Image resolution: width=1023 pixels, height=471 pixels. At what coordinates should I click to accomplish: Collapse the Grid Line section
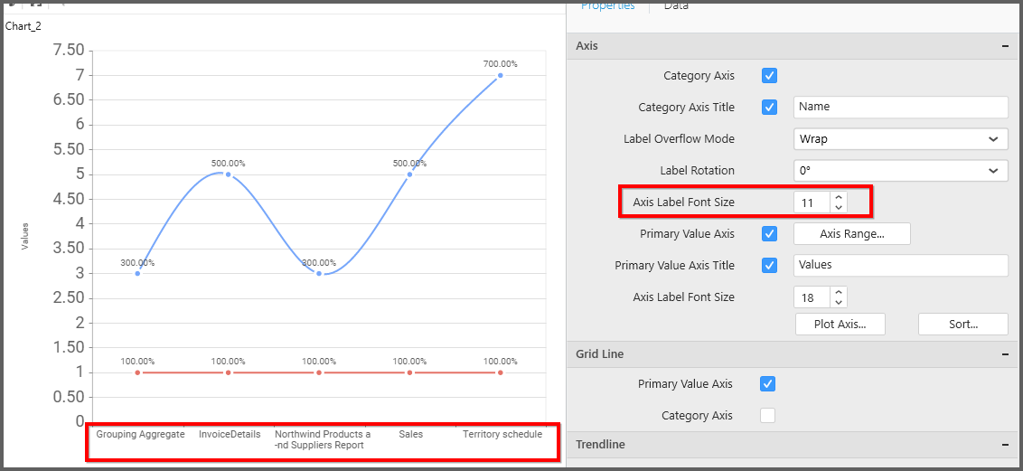point(1005,354)
